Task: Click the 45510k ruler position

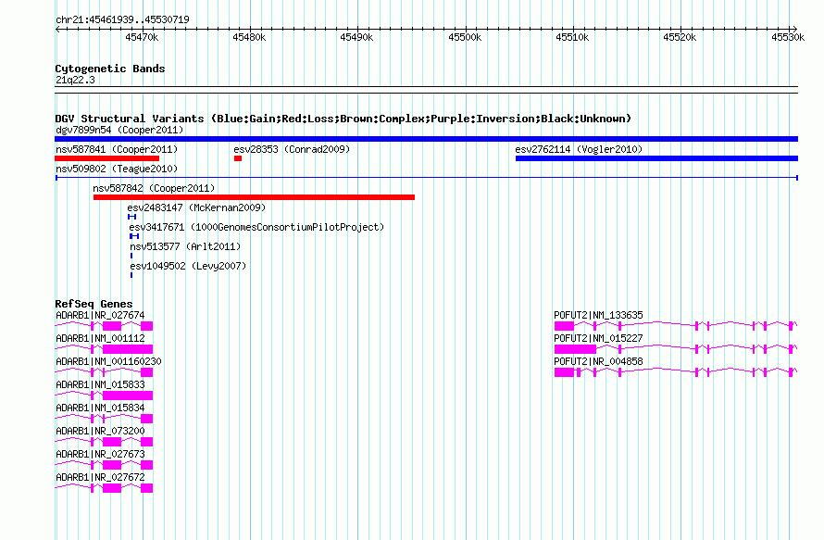Action: [572, 37]
